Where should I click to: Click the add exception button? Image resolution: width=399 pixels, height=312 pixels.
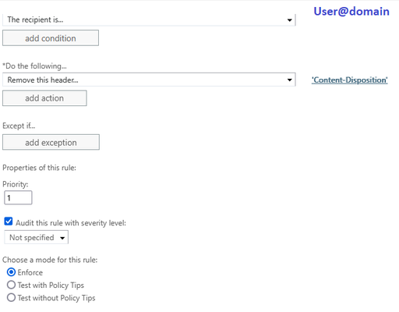coord(51,142)
